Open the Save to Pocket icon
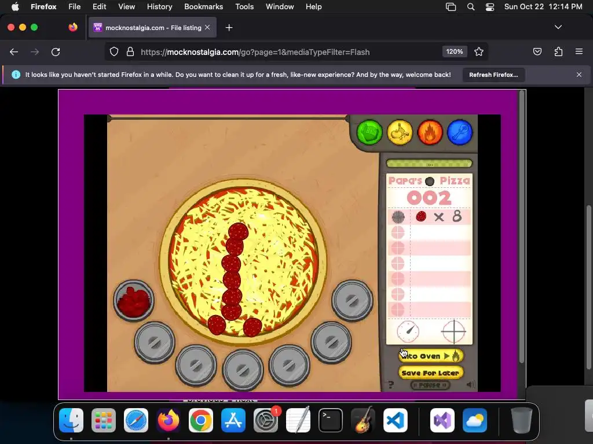Viewport: 593px width, 444px height. coord(537,51)
